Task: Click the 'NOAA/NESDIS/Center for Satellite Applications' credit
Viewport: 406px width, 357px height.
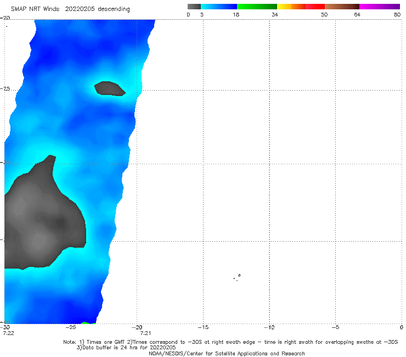Action: (x=227, y=354)
